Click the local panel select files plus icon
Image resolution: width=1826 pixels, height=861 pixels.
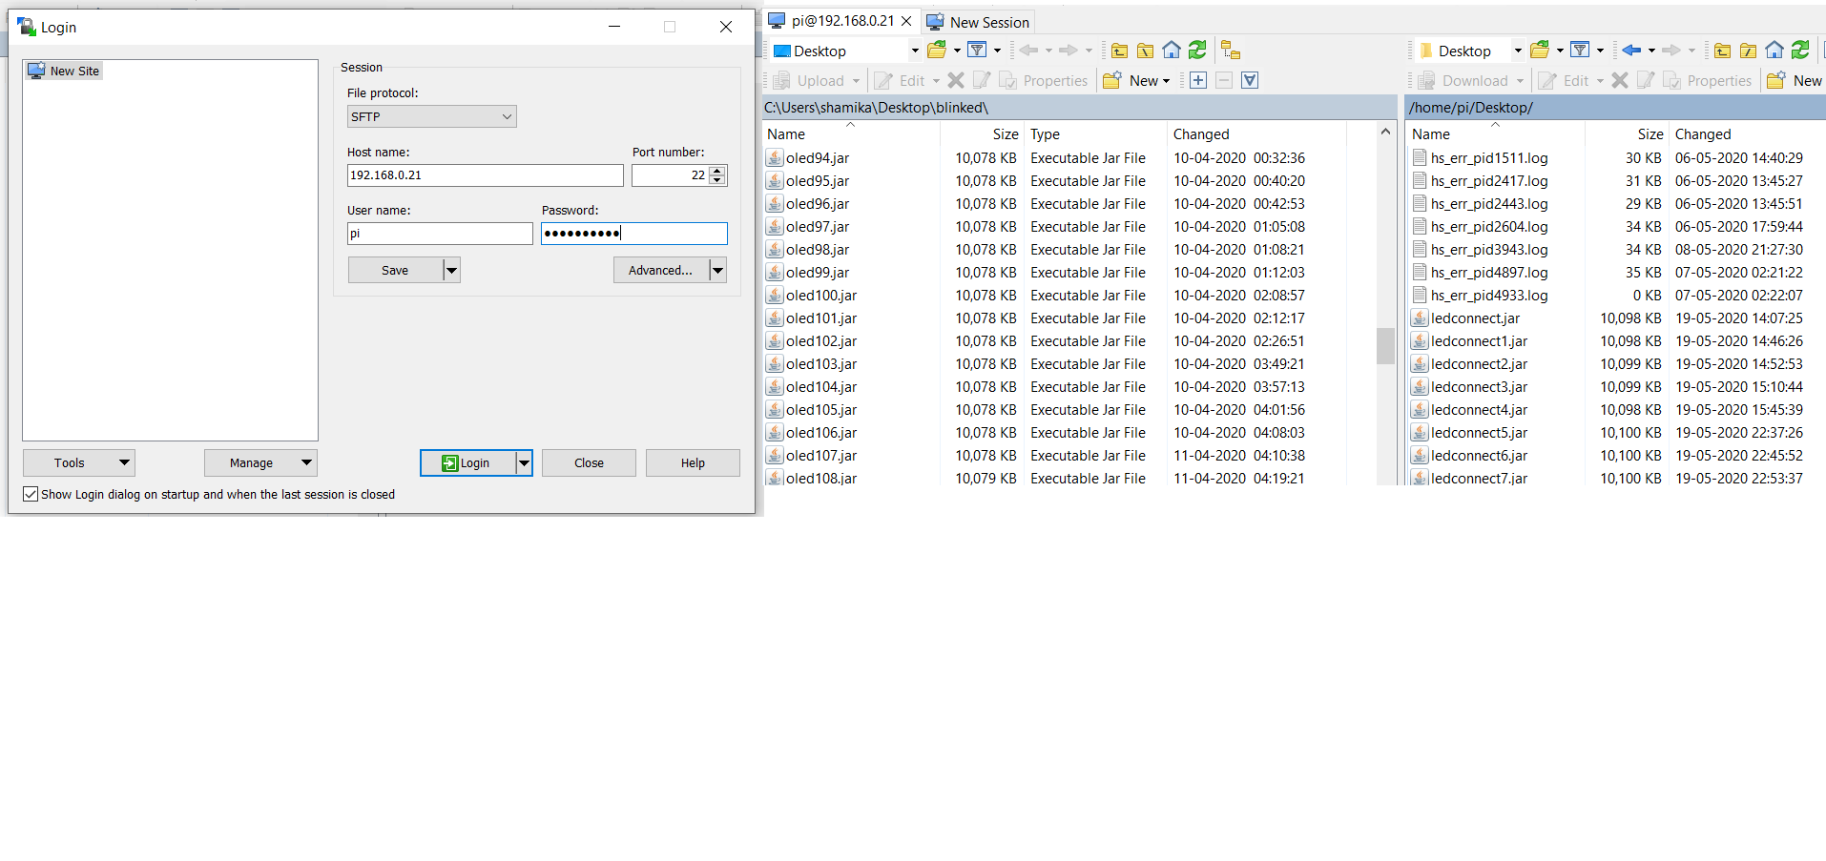tap(1198, 81)
